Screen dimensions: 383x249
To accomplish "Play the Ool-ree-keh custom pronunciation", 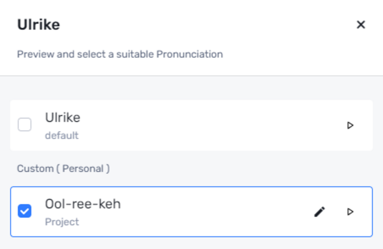I will 350,212.
